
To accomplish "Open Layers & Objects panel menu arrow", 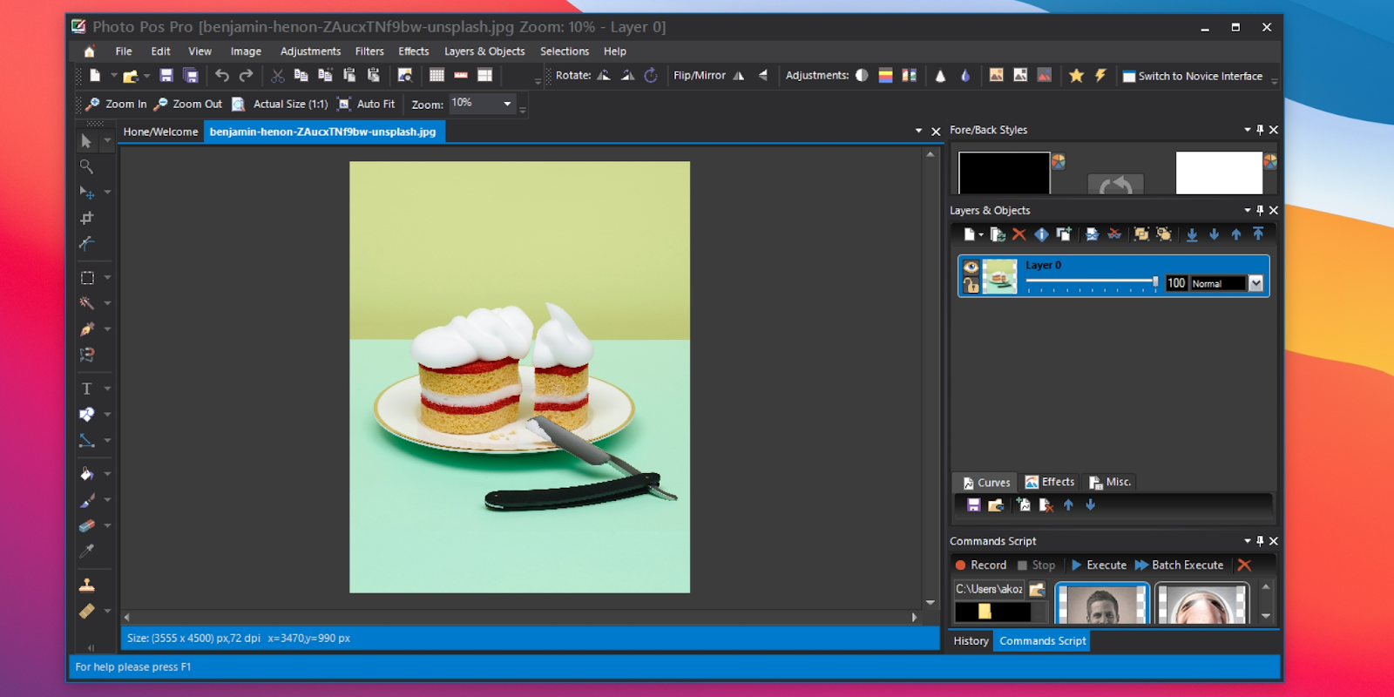I will click(1248, 210).
